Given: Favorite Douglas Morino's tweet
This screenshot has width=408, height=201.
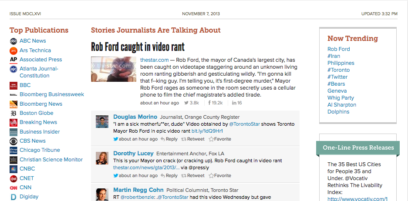Looking at the screenshot, I should pyautogui.click(x=220, y=139).
